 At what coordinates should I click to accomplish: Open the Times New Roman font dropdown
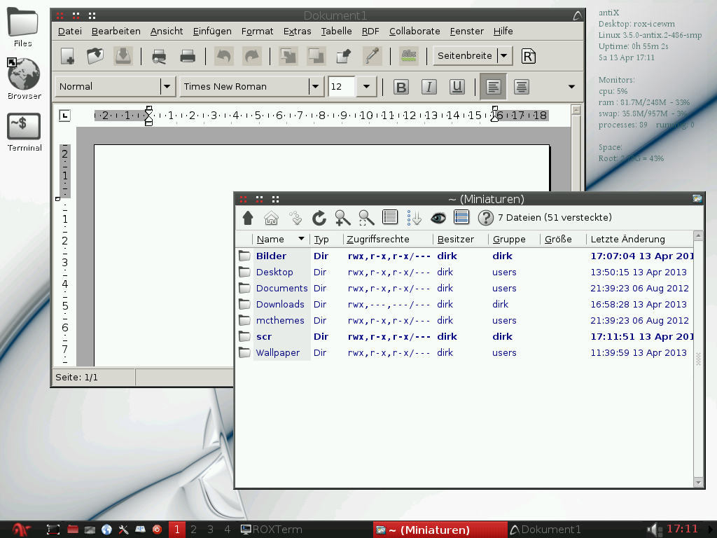pyautogui.click(x=315, y=87)
